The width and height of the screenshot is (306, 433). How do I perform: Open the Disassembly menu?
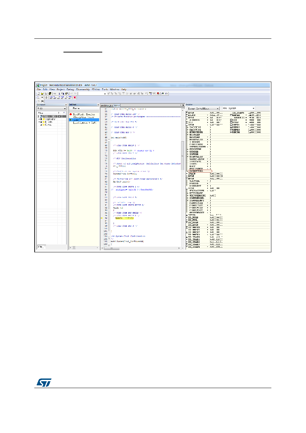[83, 89]
